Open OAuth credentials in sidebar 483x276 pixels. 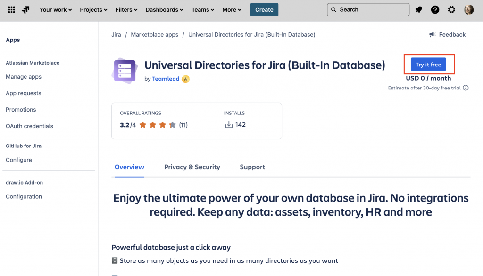tap(30, 126)
